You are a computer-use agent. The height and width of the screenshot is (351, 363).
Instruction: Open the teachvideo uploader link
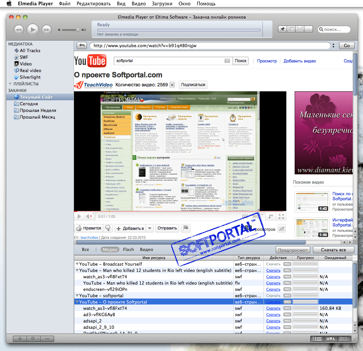89,237
